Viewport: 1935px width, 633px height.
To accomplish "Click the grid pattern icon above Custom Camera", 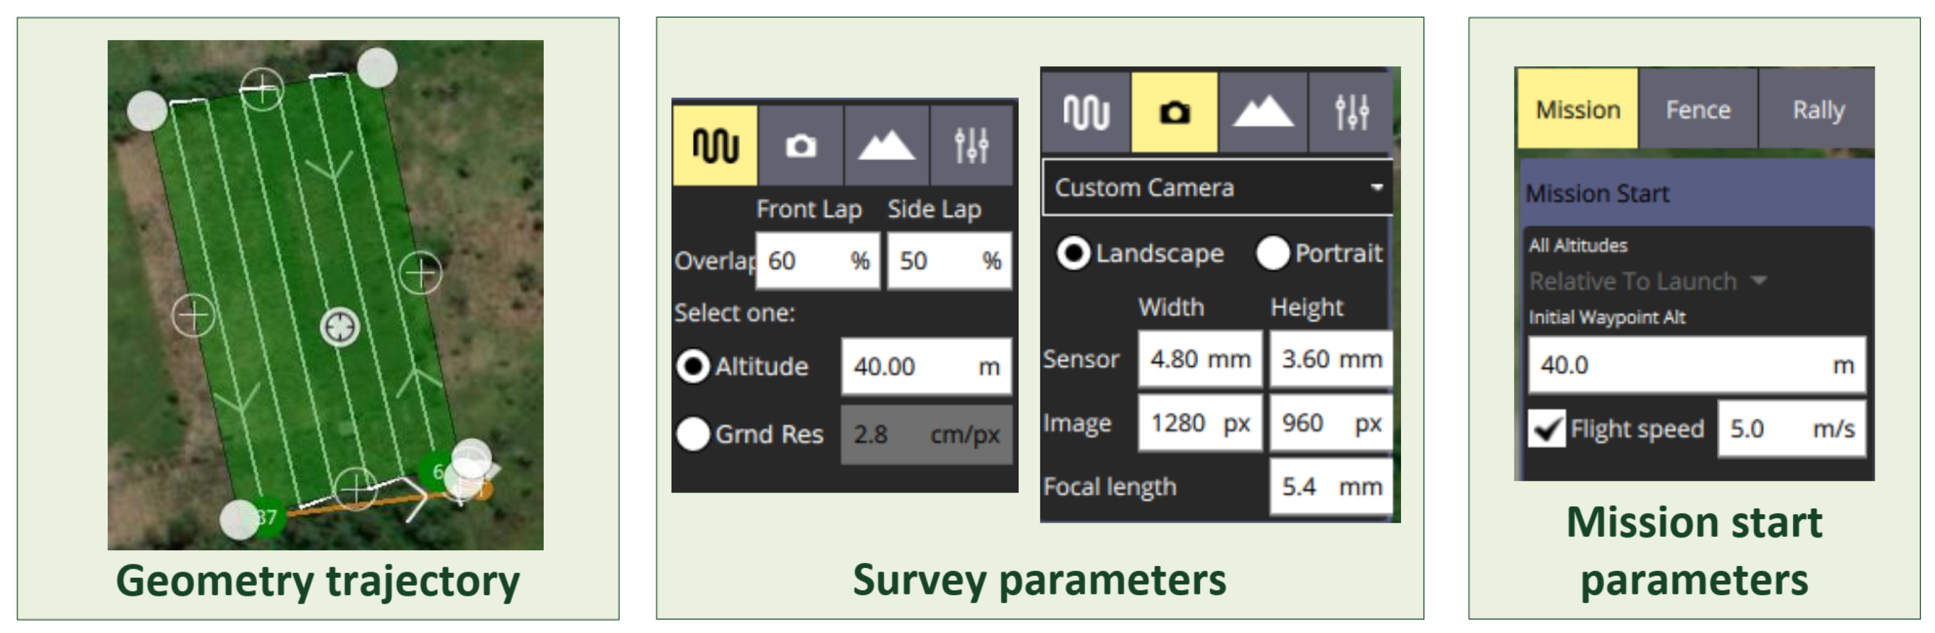I will click(1086, 113).
